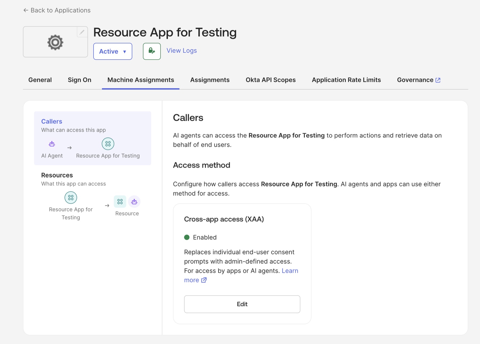Click the purple robot Resource icon
The height and width of the screenshot is (344, 480).
(x=134, y=202)
